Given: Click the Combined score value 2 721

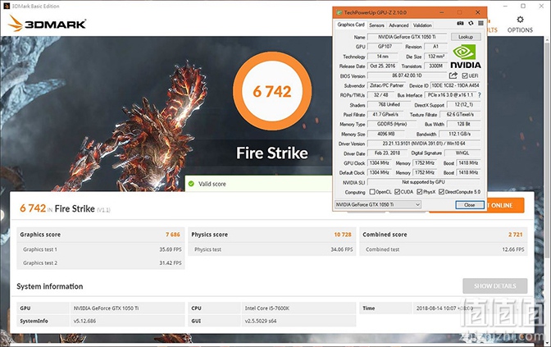Looking at the screenshot, I should (x=515, y=235).
